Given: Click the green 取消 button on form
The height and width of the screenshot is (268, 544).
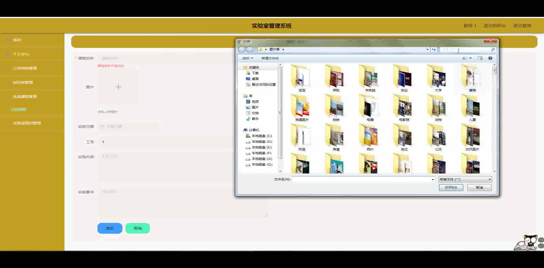Looking at the screenshot, I should pos(138,228).
